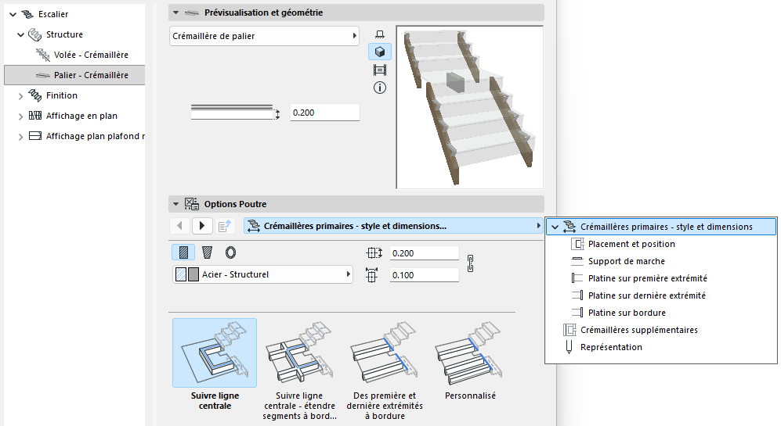Select circular beam profile icon
Screen dimensions: 781x426
pos(230,252)
